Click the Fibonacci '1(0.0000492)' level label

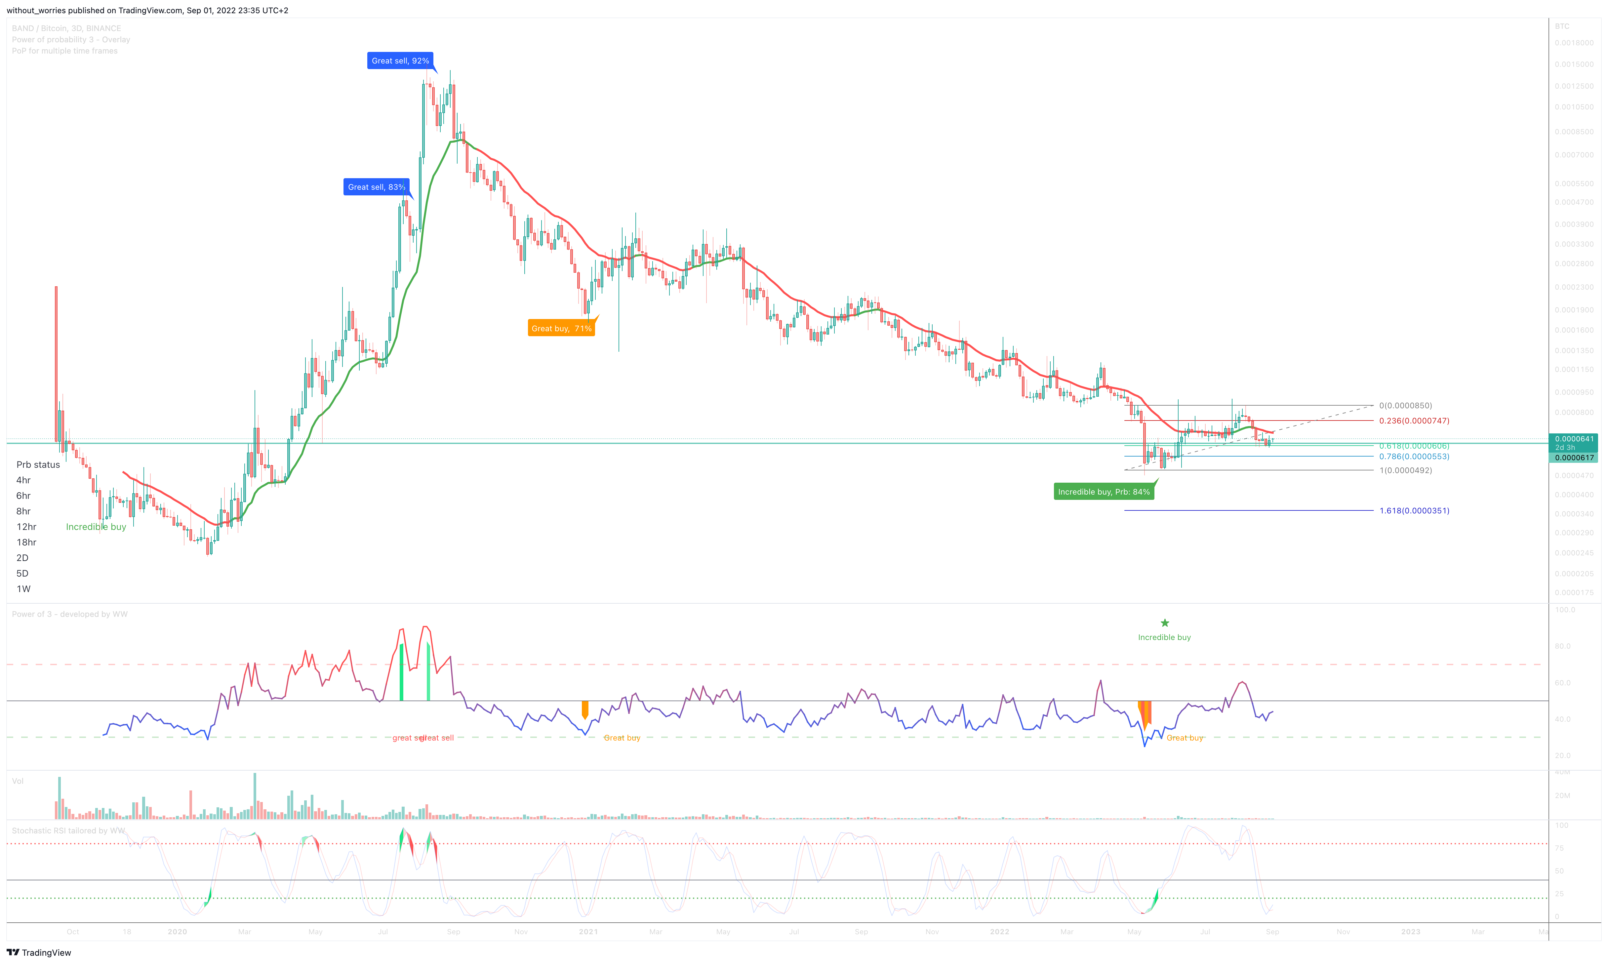(1405, 470)
